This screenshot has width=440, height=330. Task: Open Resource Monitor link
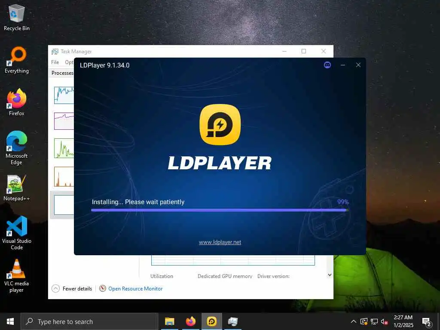tap(135, 288)
